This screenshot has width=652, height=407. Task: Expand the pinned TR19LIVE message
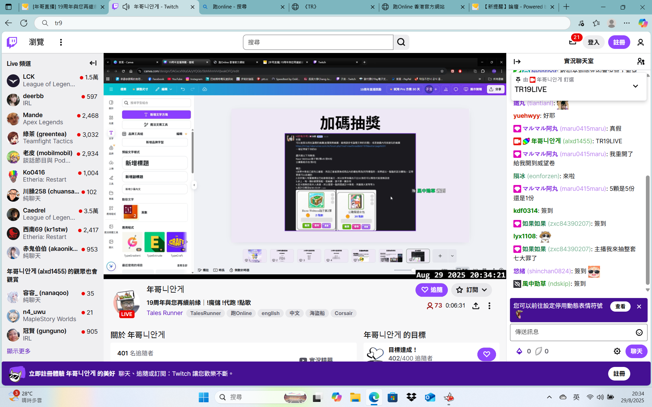click(x=635, y=86)
